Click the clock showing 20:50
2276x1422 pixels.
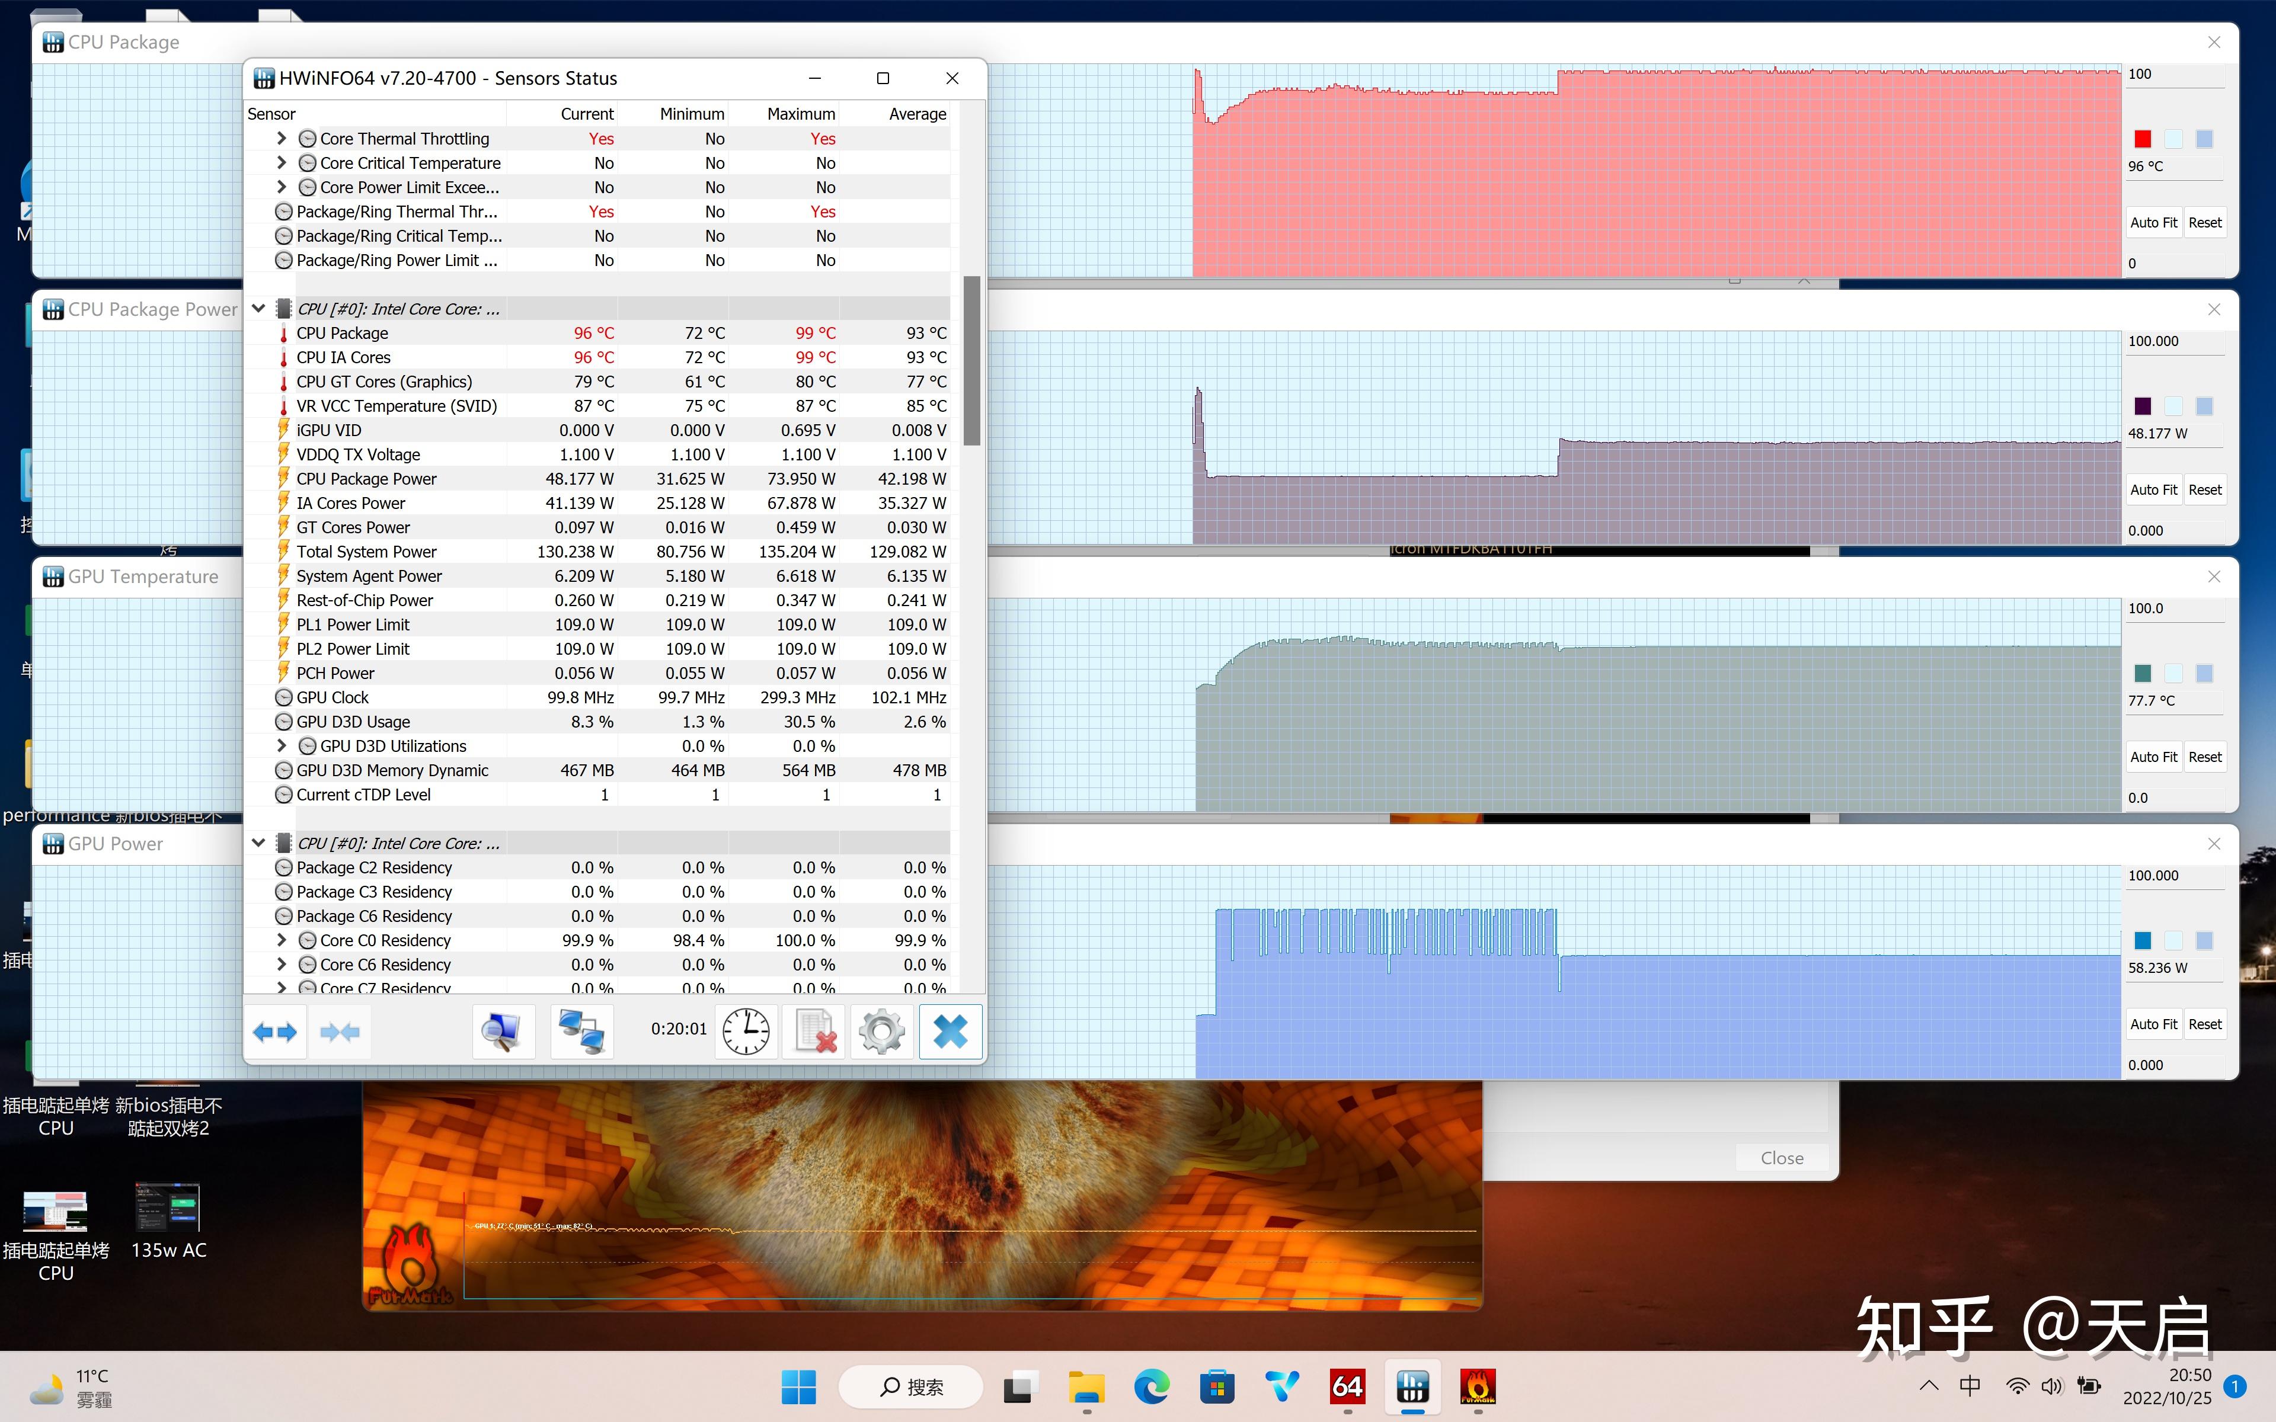(2191, 1375)
